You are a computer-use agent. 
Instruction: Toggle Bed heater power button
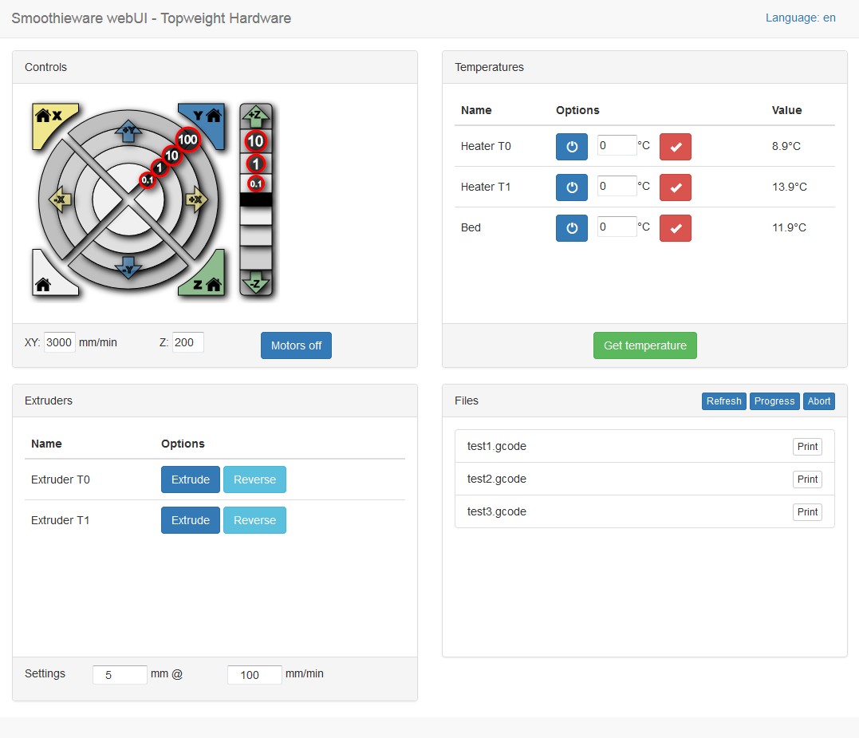(x=571, y=228)
